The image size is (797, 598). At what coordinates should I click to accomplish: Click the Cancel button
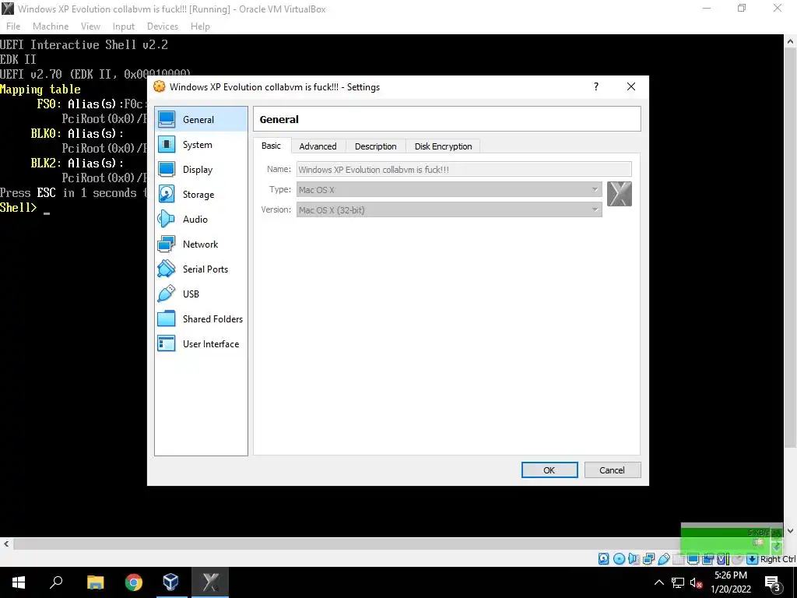click(612, 470)
